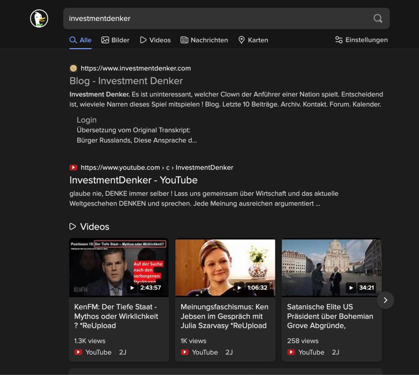The height and width of the screenshot is (375, 419).
Task: Click the Videos section header icon
Action: pyautogui.click(x=73, y=227)
